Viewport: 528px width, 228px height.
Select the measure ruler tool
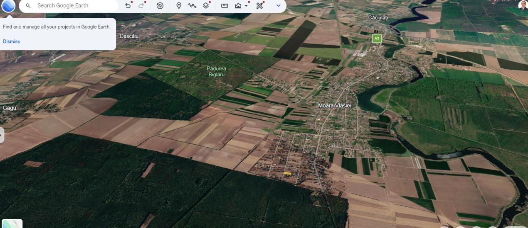point(225,6)
